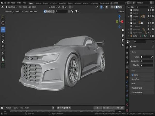Click the Options button in viewport header
155x116 pixels.
121,12
